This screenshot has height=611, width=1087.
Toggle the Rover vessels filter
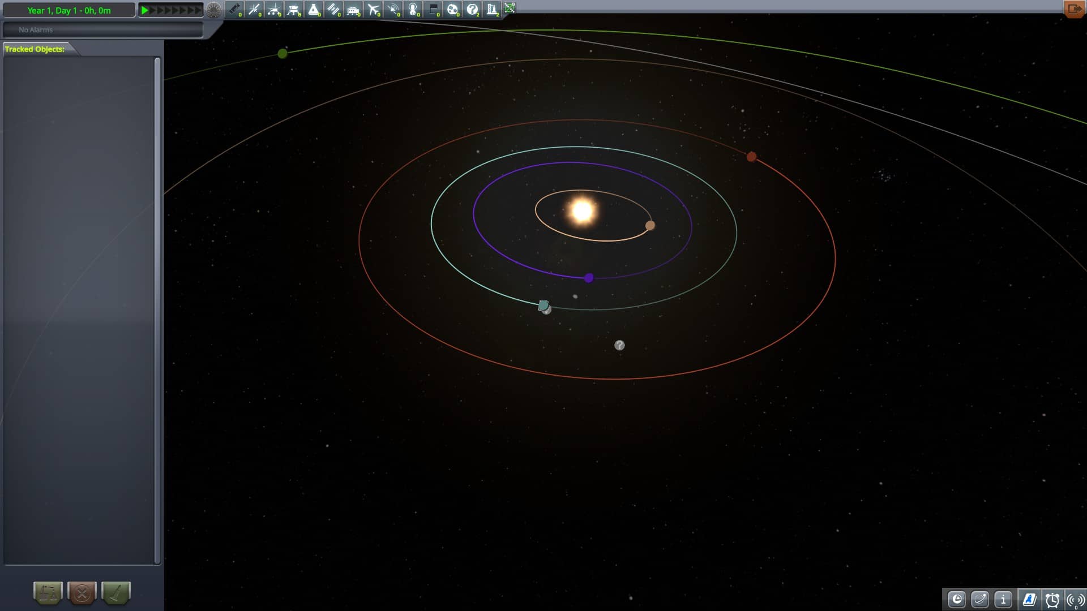[x=274, y=10]
